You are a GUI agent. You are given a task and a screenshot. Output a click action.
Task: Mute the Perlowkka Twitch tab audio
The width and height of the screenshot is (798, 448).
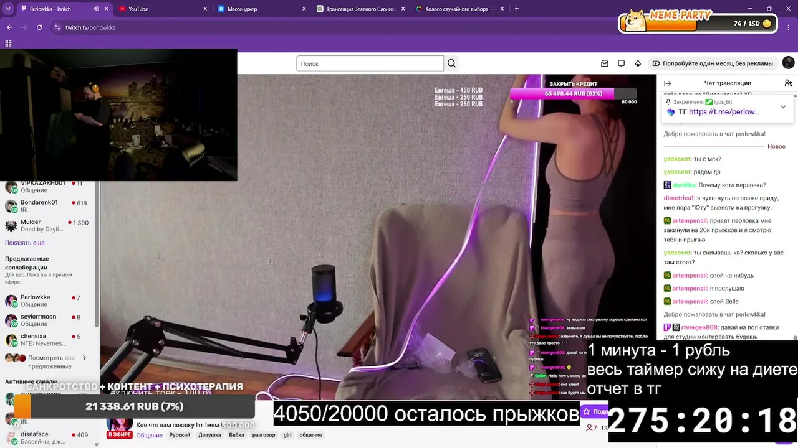(x=96, y=9)
